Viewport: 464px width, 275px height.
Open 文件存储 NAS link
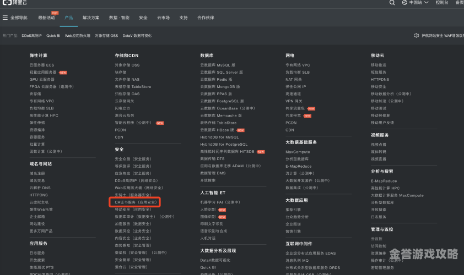127,79
